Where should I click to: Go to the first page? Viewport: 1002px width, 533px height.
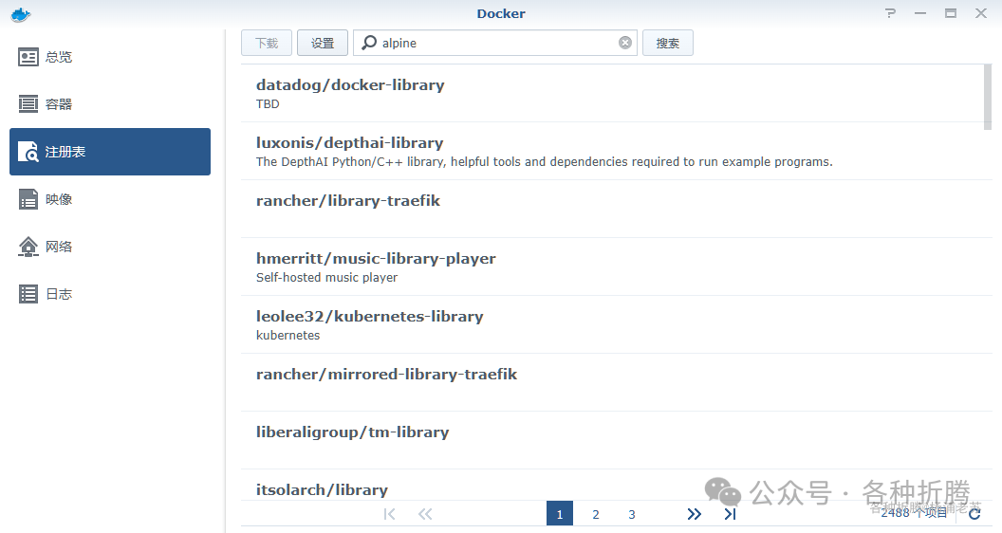coord(389,514)
